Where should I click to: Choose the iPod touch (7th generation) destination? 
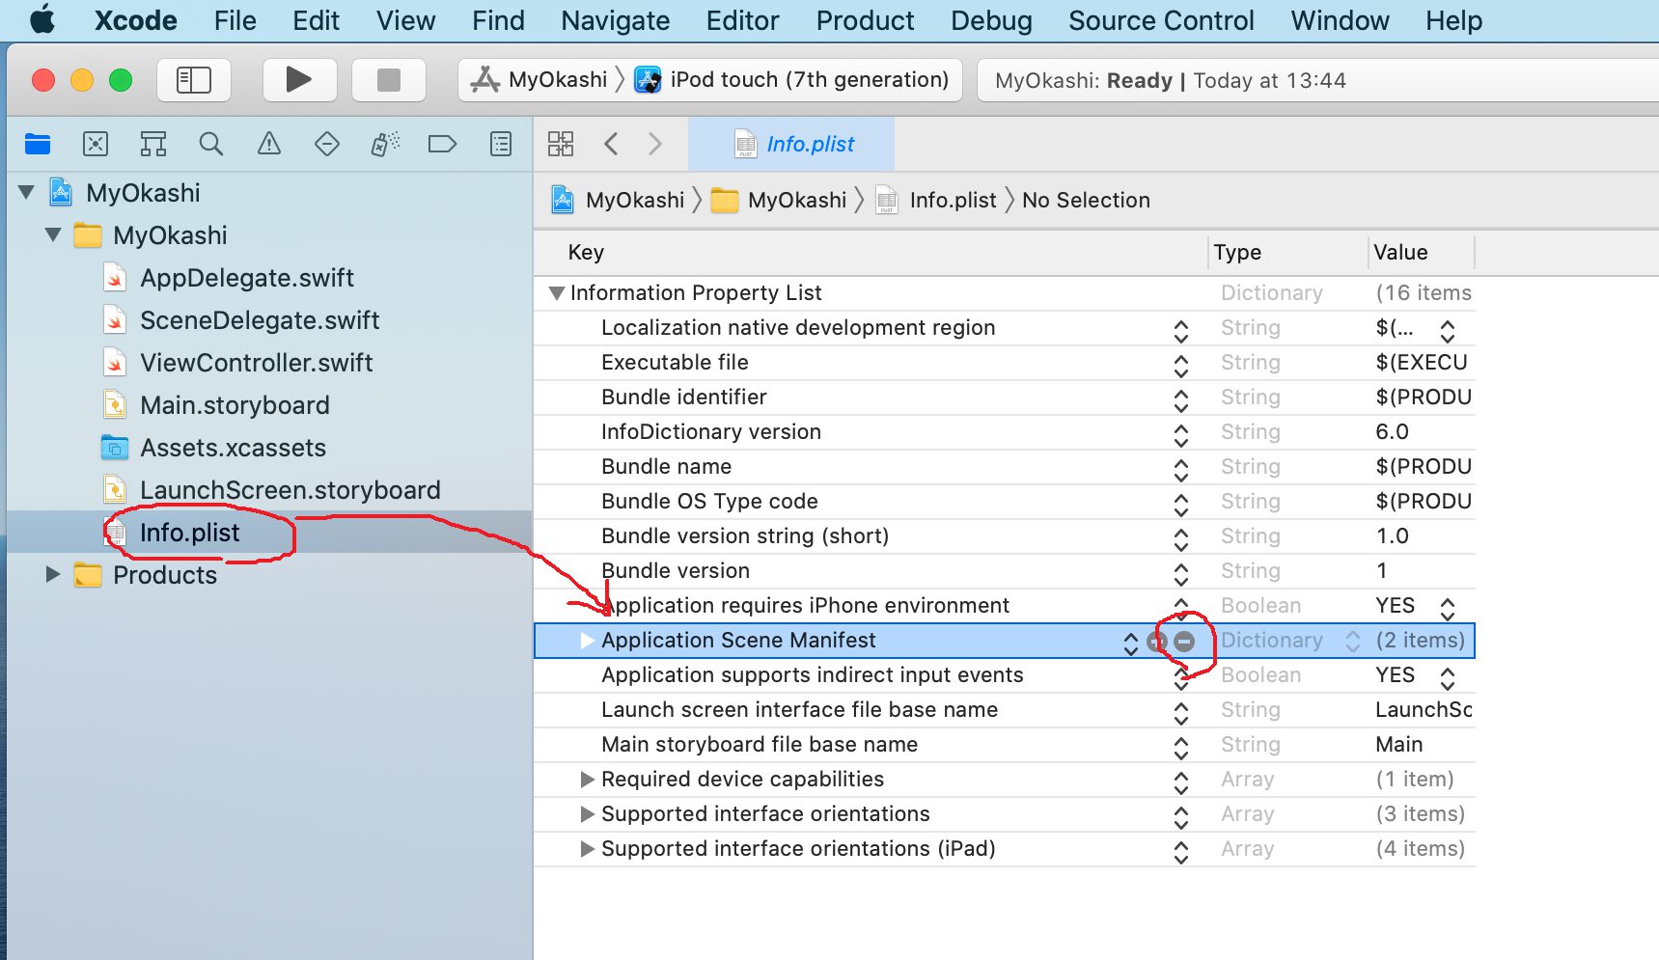pos(792,79)
